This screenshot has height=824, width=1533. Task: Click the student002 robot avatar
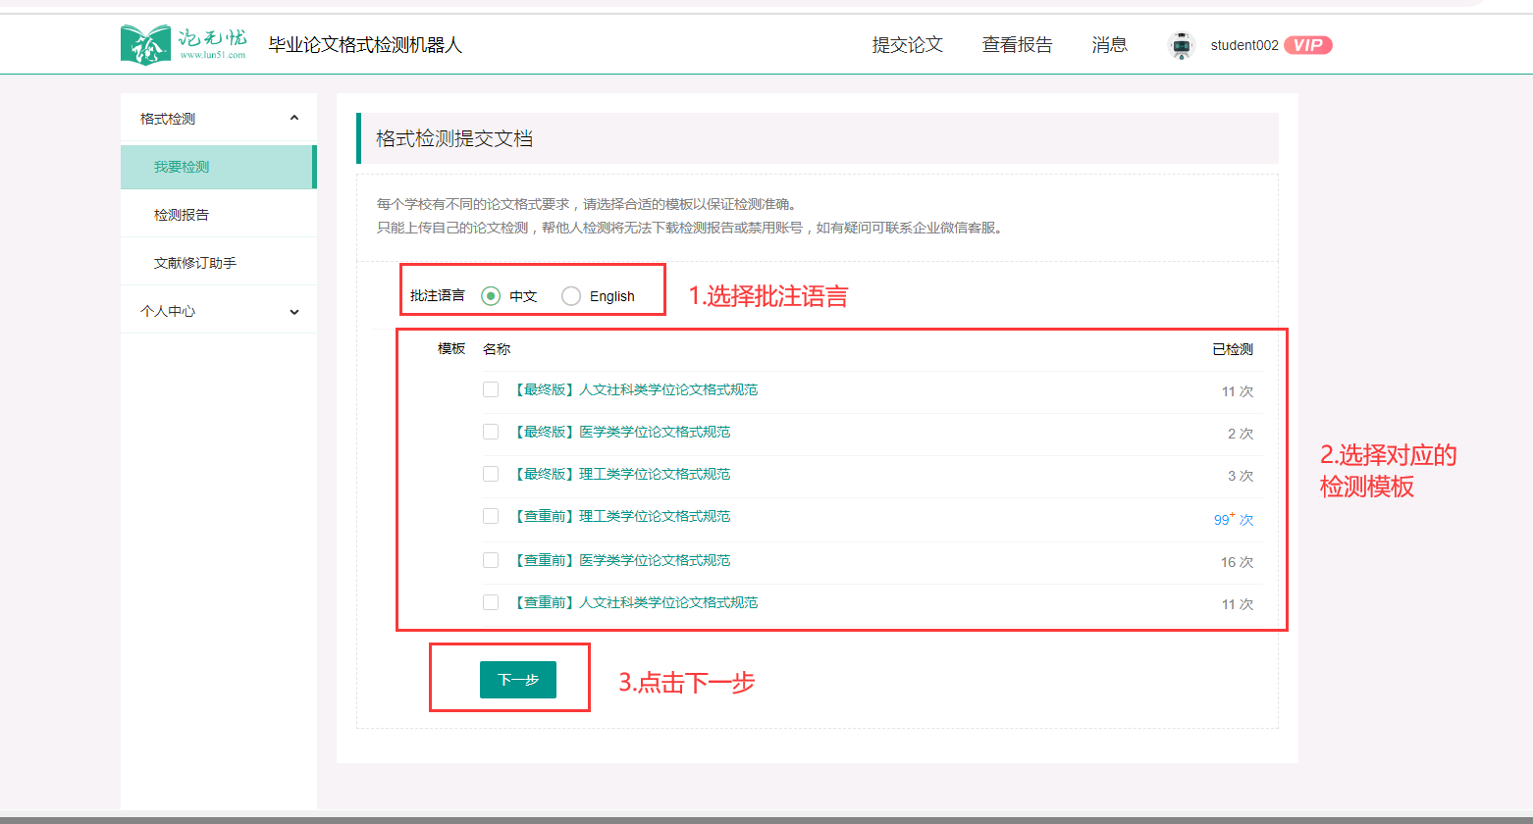1182,45
